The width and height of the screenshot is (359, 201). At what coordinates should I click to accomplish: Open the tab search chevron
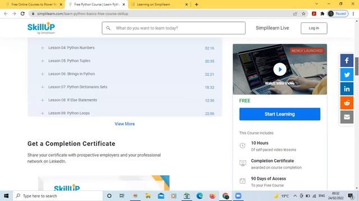[x=316, y=4]
